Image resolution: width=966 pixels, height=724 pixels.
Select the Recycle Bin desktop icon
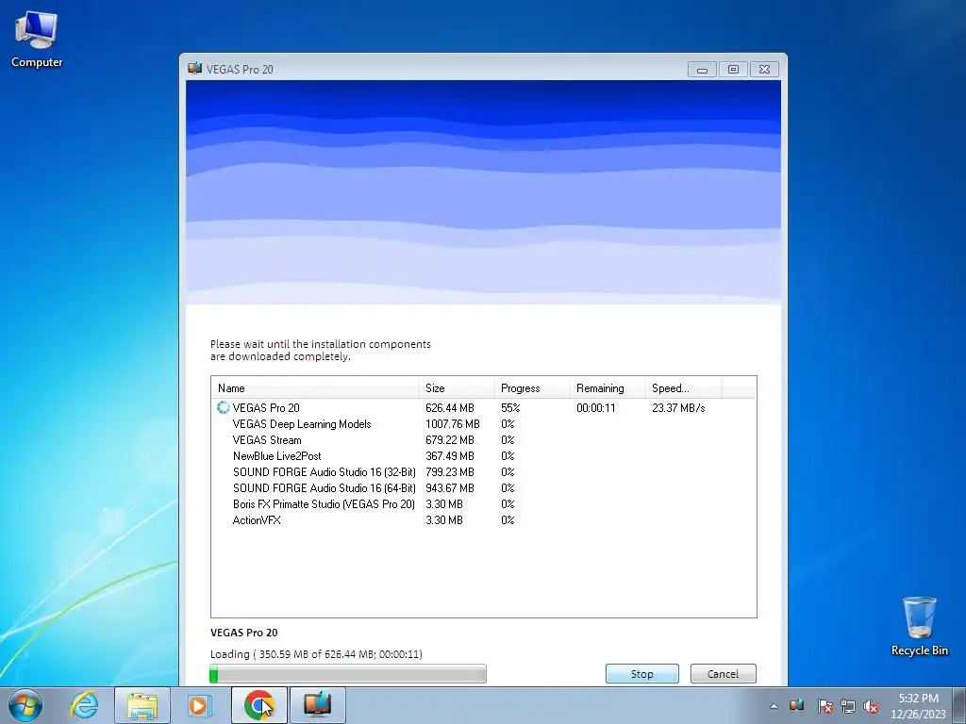pos(919,626)
